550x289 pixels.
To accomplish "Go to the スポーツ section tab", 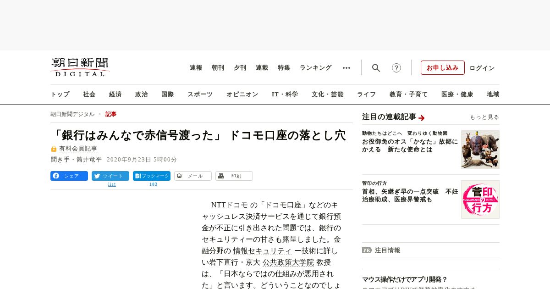I will coord(200,94).
